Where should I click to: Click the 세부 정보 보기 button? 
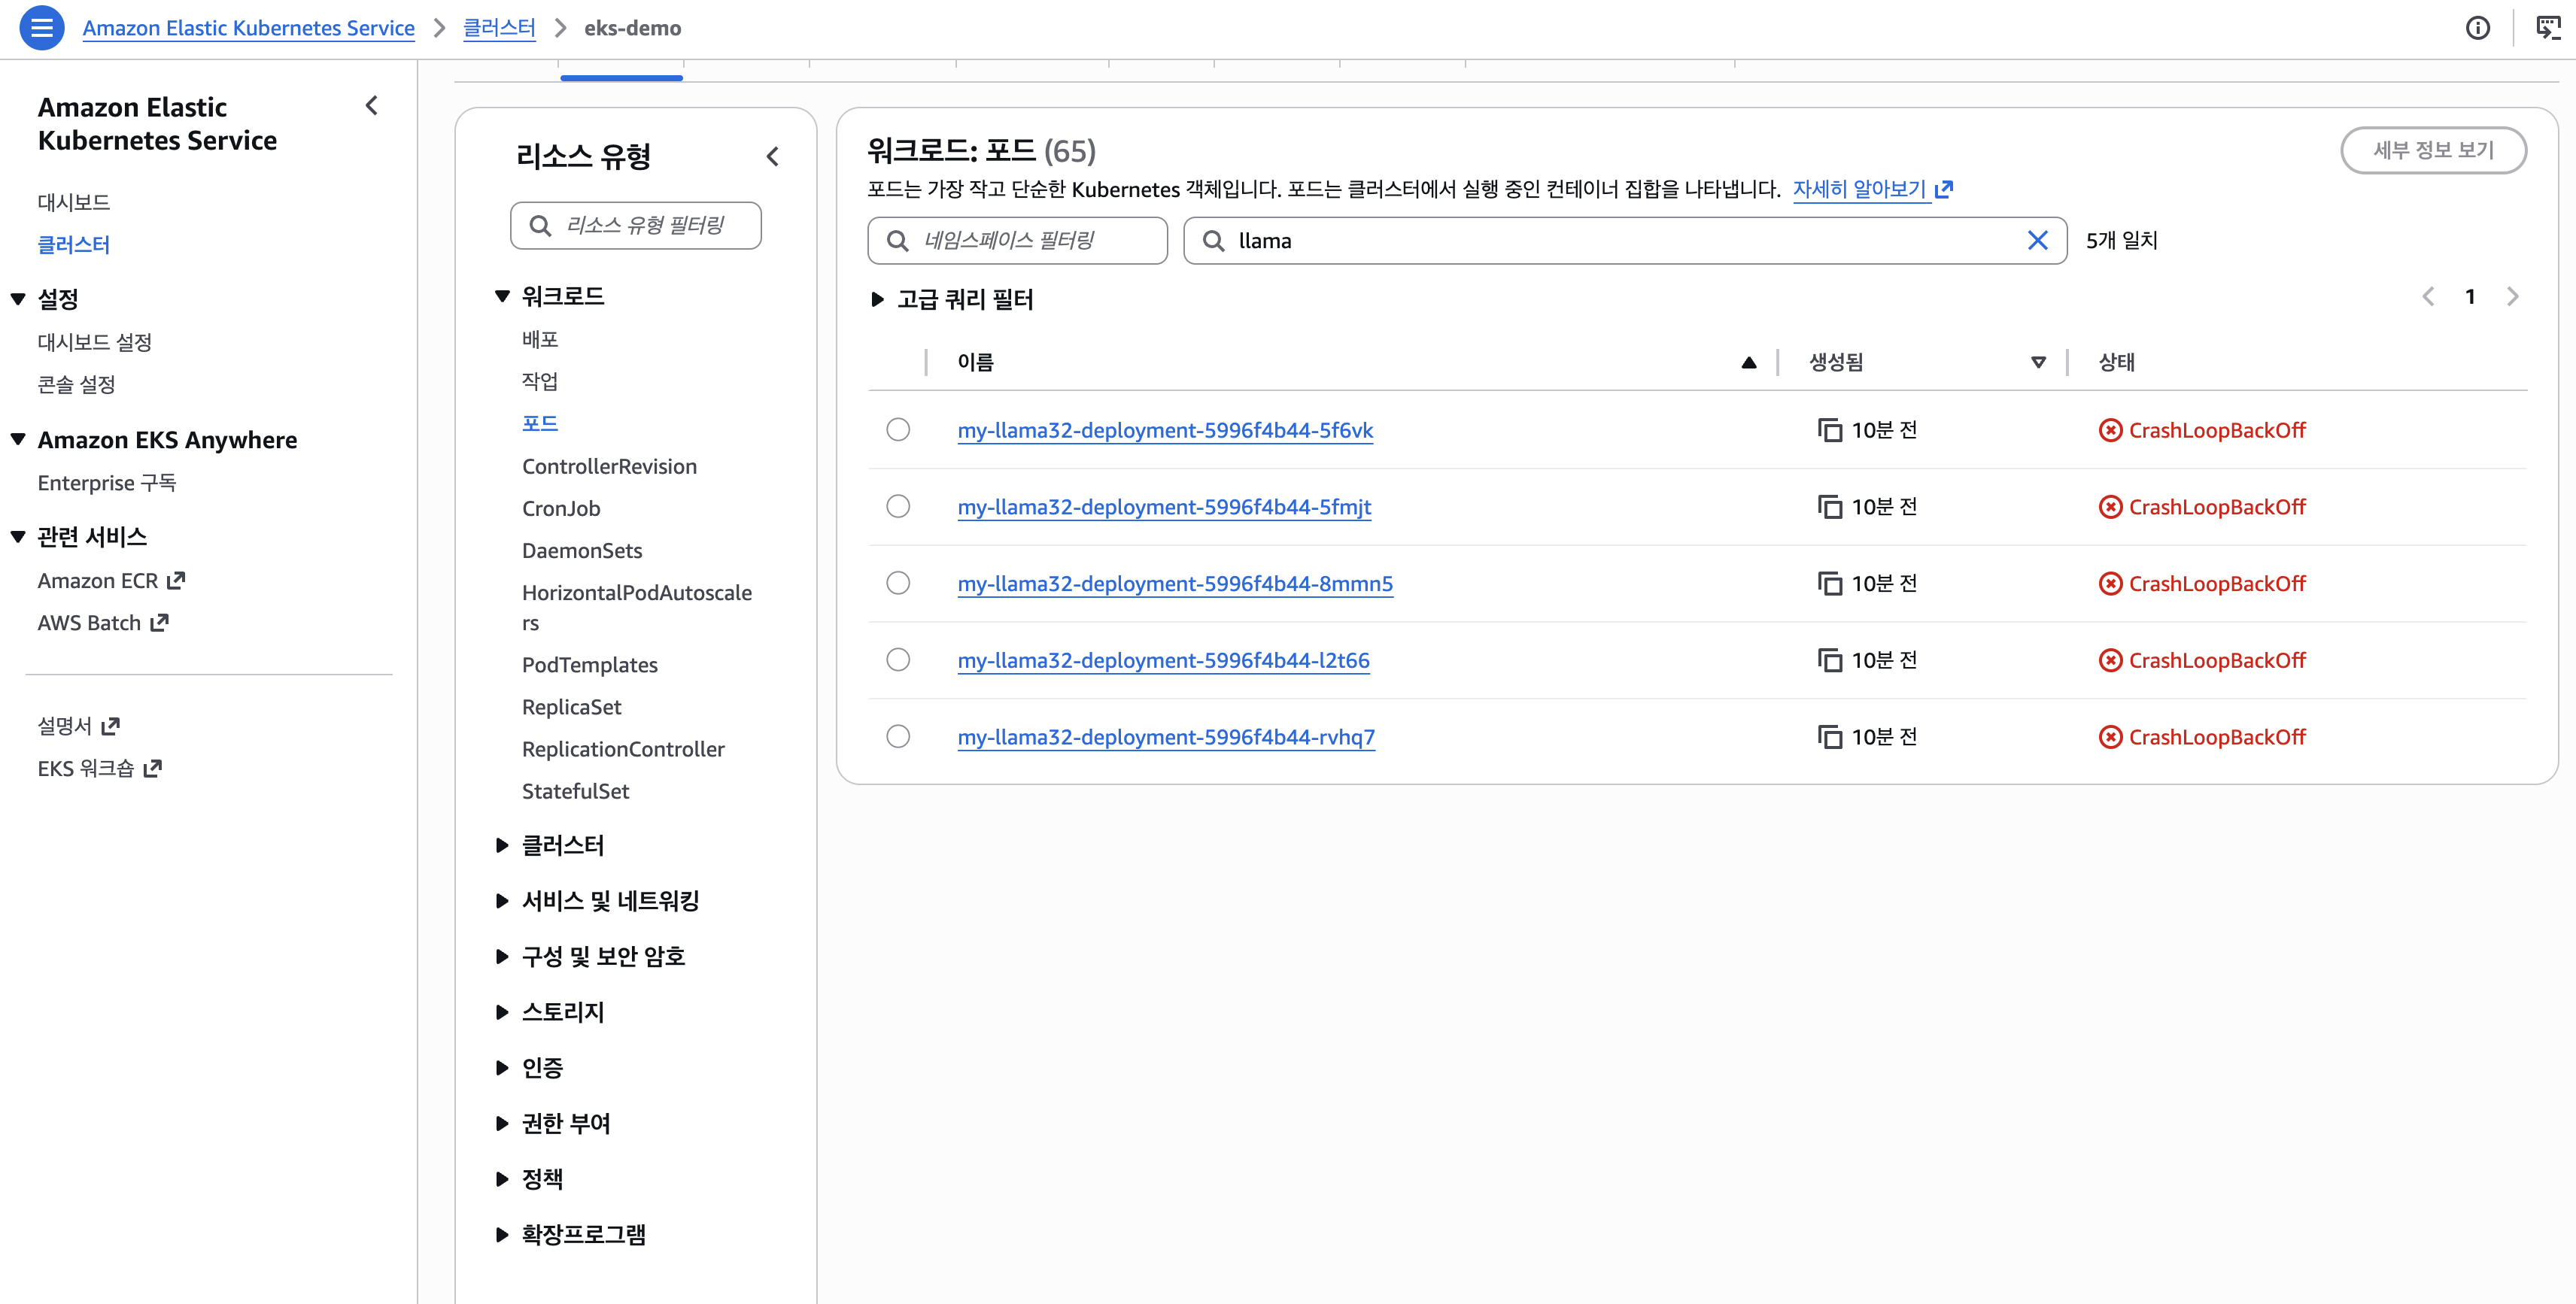2433,150
